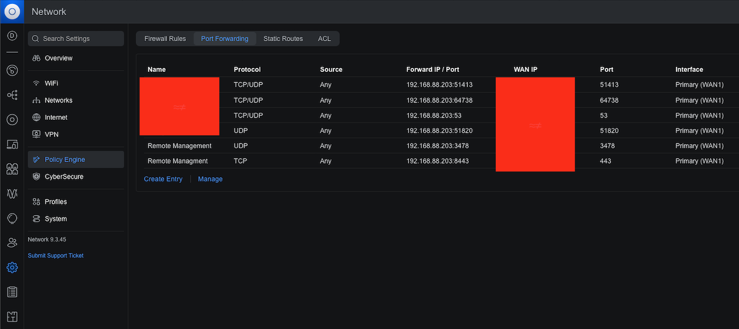Click the Settings gear icon

12,268
